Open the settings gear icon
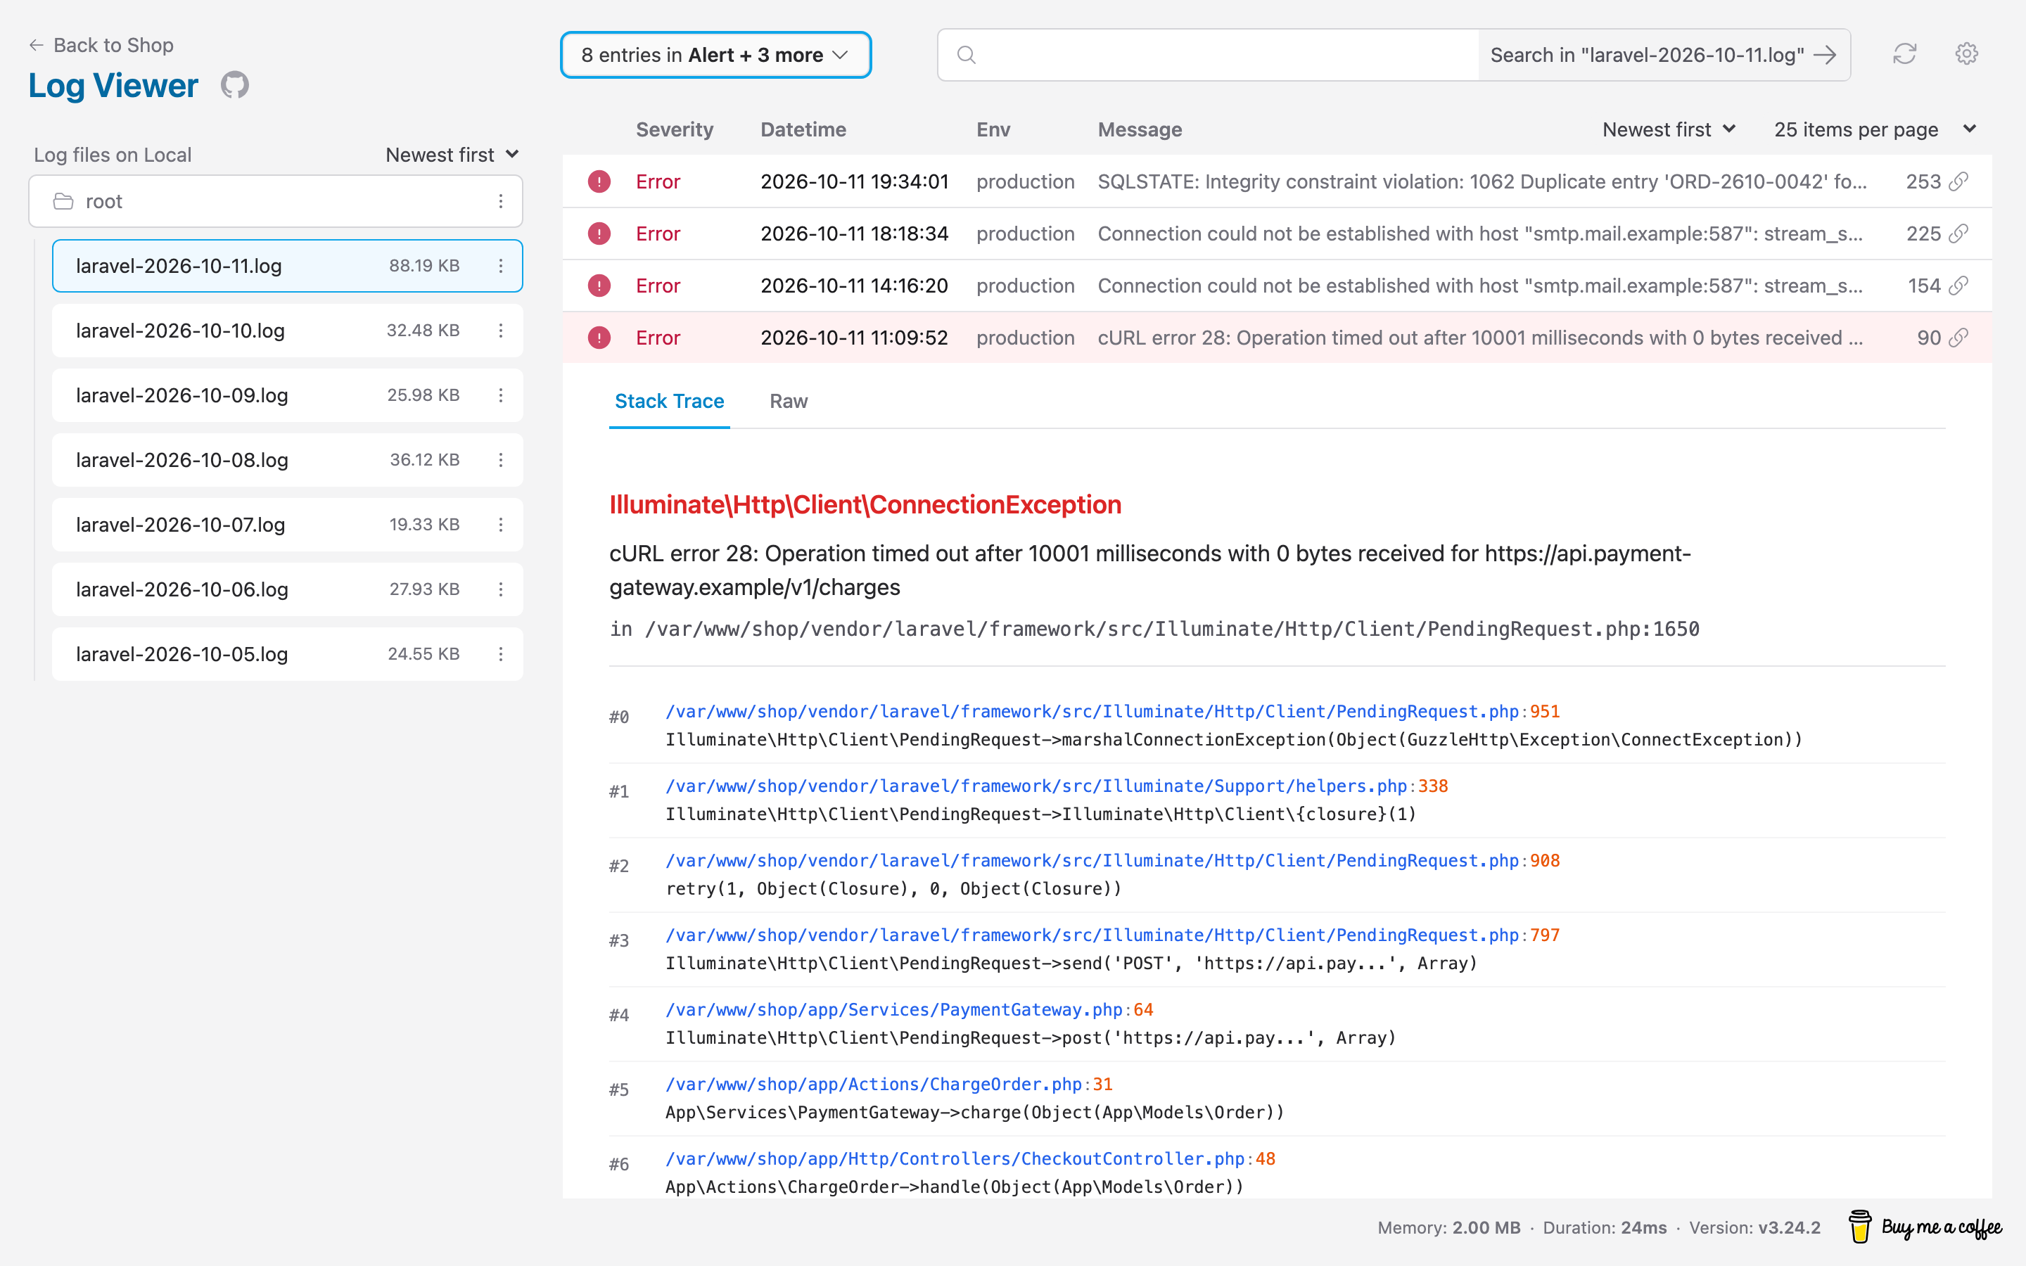The height and width of the screenshot is (1266, 2026). tap(1966, 54)
